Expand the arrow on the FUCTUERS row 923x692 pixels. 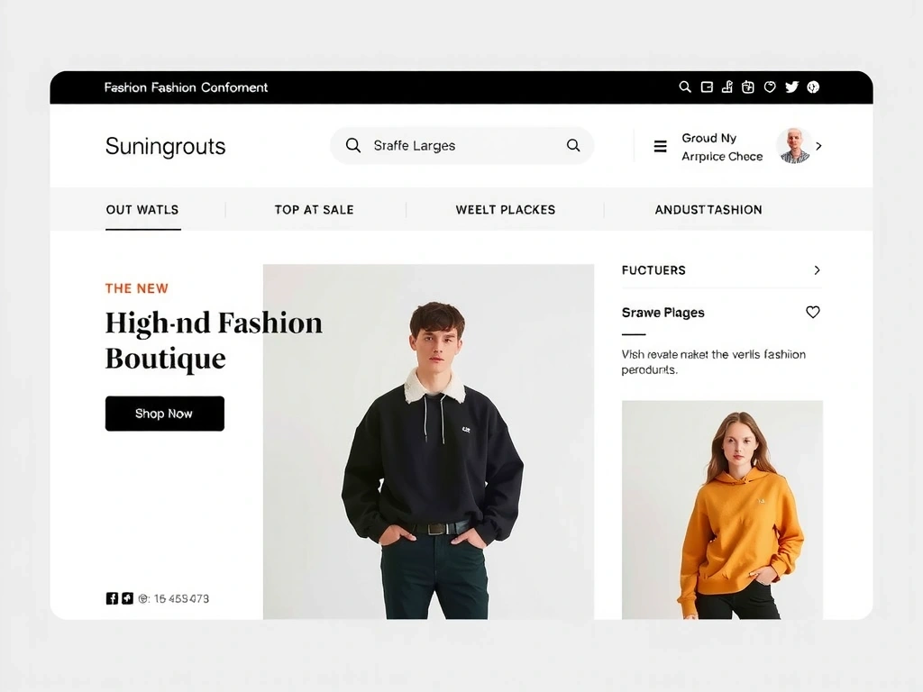click(x=817, y=270)
